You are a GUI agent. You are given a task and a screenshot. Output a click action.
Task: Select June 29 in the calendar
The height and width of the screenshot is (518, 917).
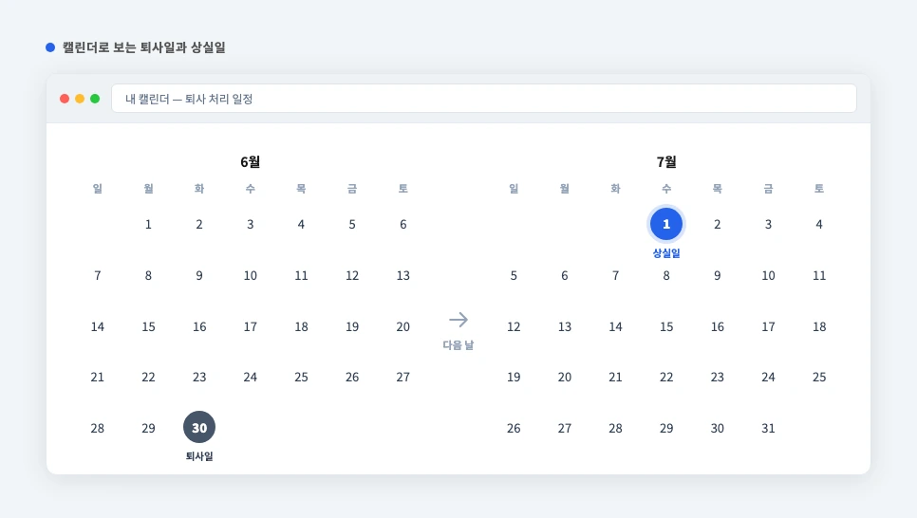pos(148,428)
